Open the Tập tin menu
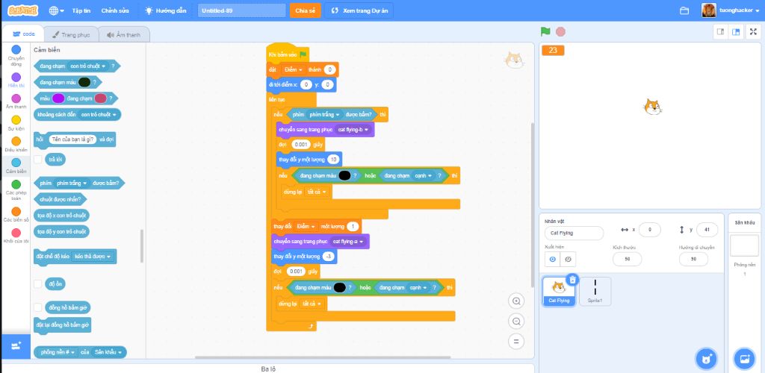 click(81, 10)
